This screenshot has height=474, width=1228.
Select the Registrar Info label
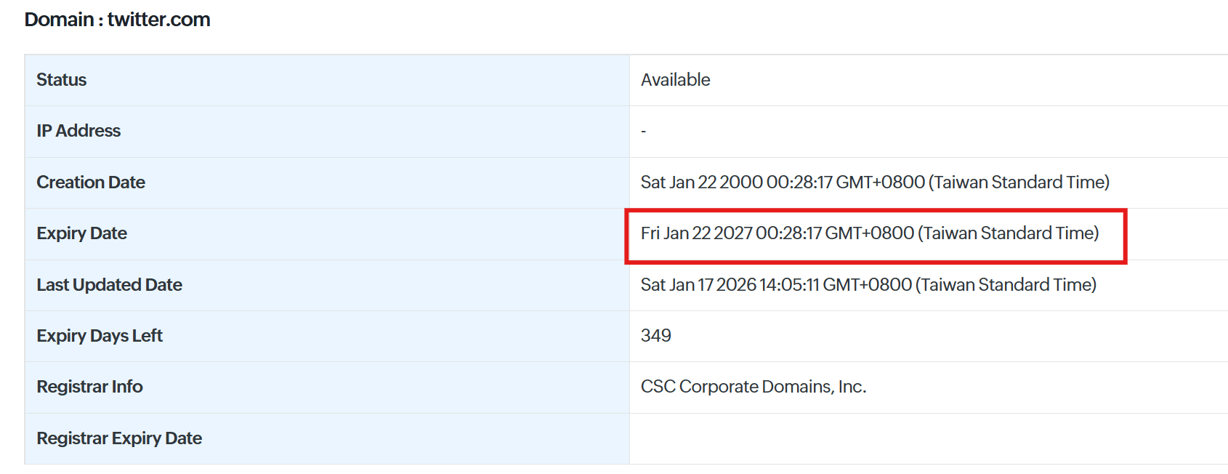[x=89, y=387]
